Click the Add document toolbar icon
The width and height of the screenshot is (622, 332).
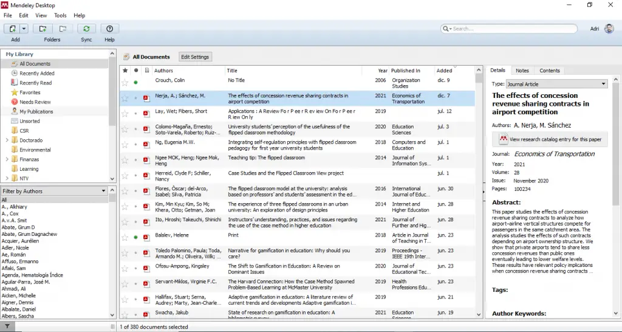[12, 29]
